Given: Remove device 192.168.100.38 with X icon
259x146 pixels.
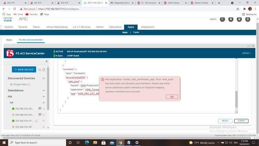Looking at the screenshot, I should pos(44,127).
